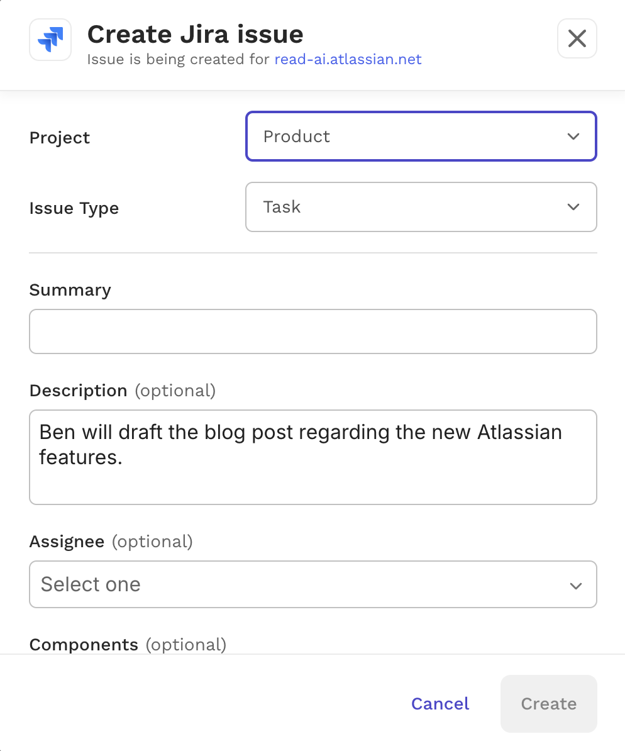The width and height of the screenshot is (625, 751).
Task: Open the Assignee 'Select one' dropdown
Action: tap(312, 584)
